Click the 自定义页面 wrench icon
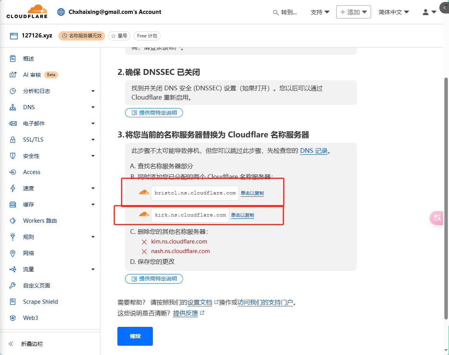 13,286
